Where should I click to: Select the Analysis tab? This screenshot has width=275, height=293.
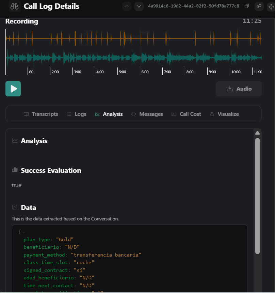click(109, 114)
